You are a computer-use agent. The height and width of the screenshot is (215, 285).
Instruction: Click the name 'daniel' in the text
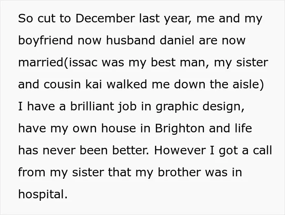click(177, 40)
